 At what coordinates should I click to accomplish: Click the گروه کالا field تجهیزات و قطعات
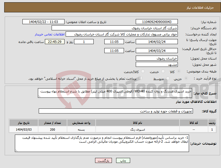tap(116, 111)
